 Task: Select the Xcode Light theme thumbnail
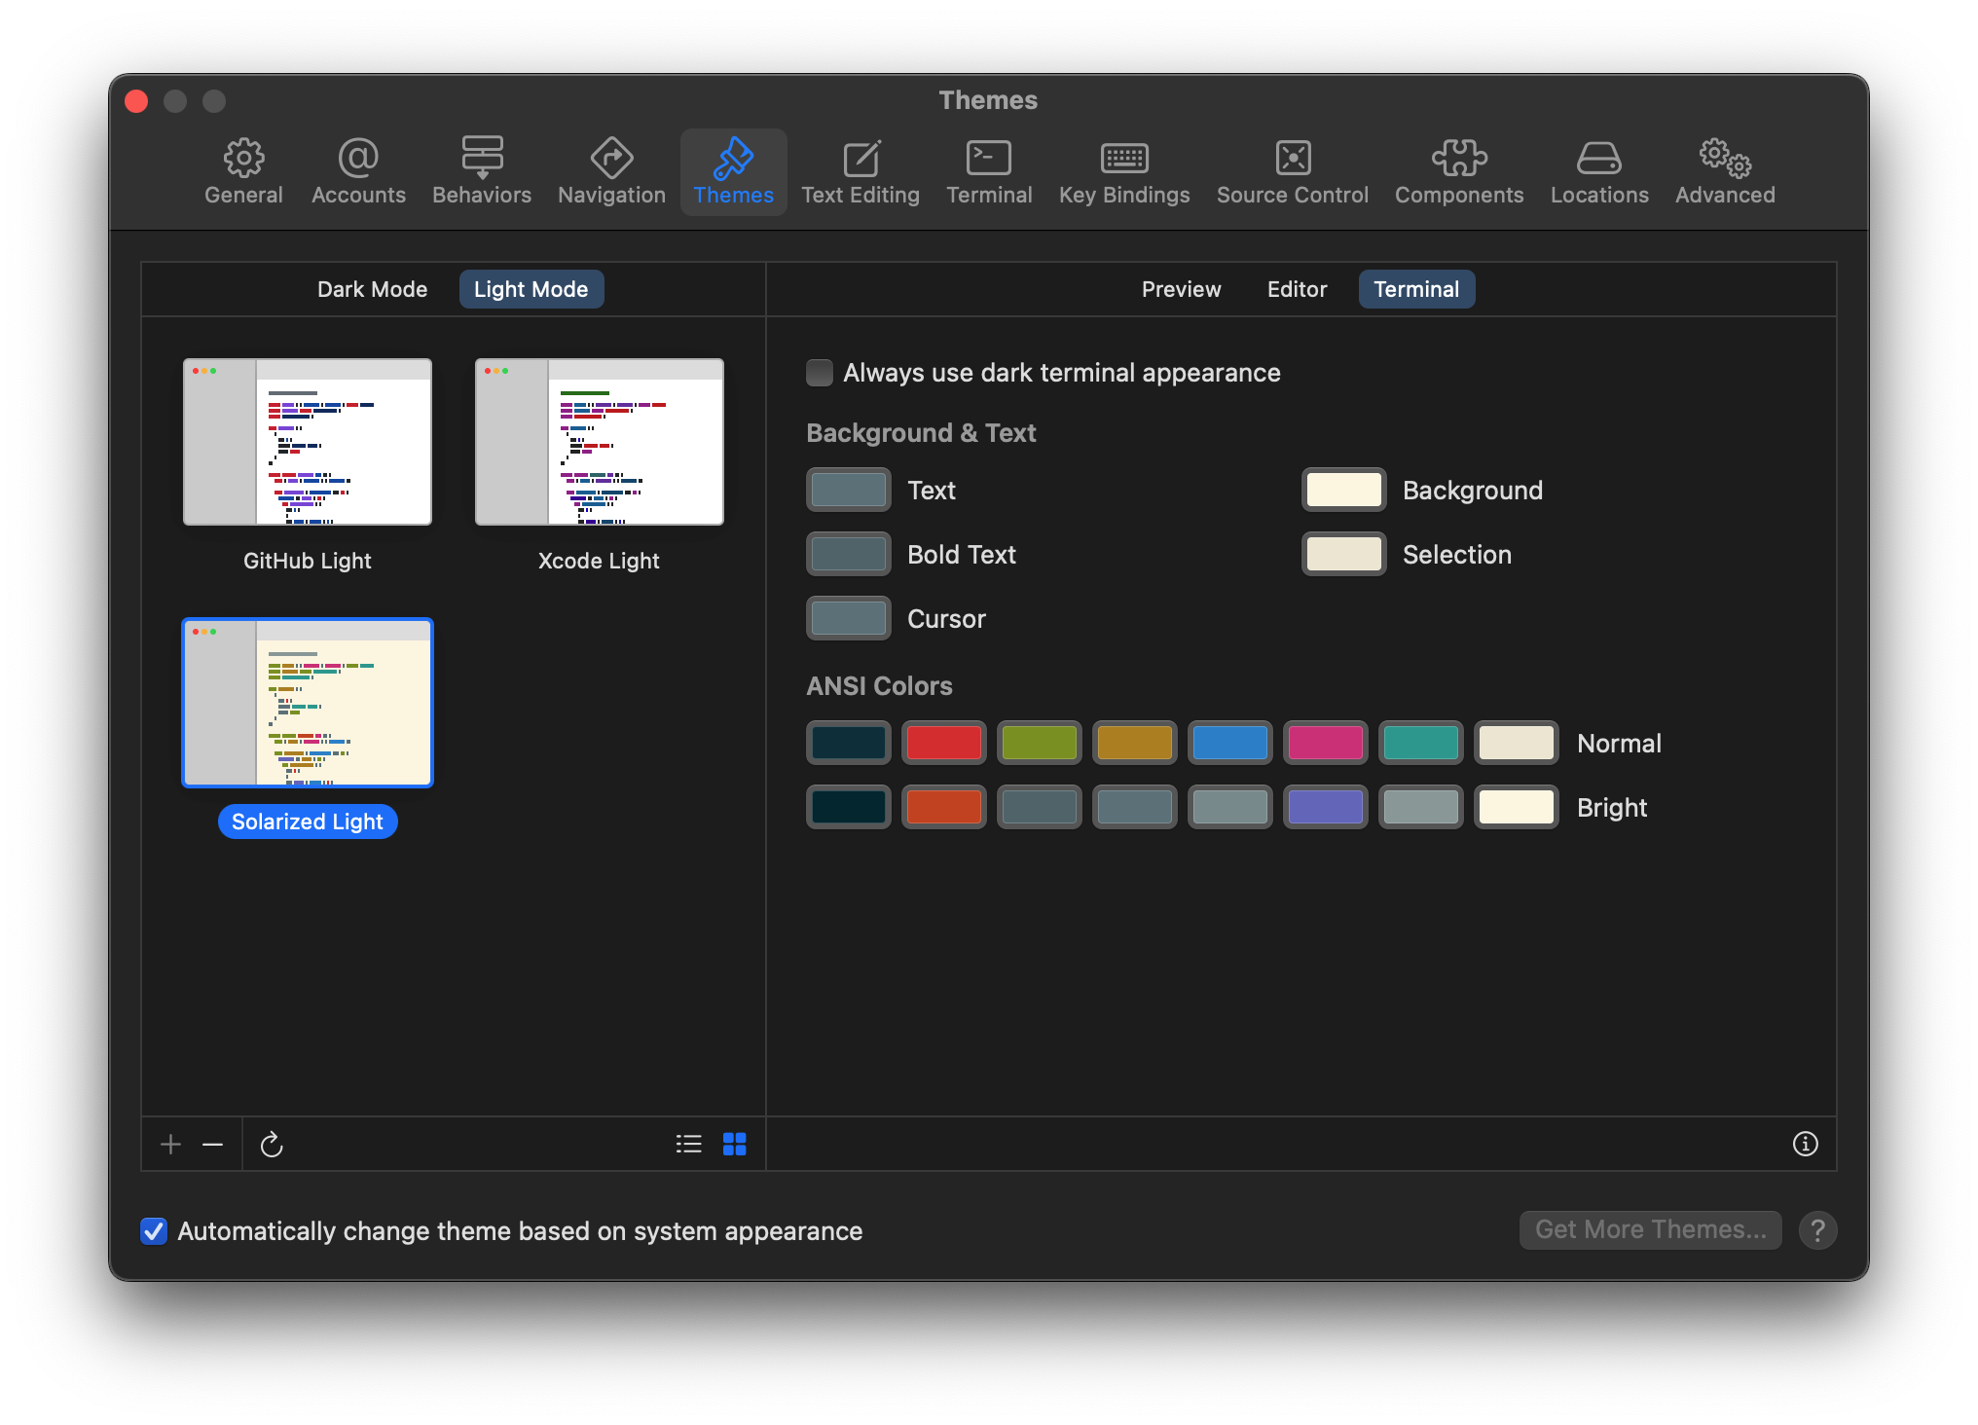click(599, 442)
